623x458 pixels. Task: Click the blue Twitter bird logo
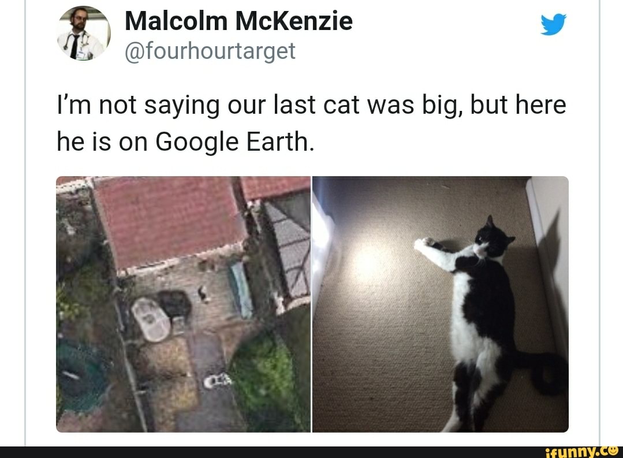[554, 24]
